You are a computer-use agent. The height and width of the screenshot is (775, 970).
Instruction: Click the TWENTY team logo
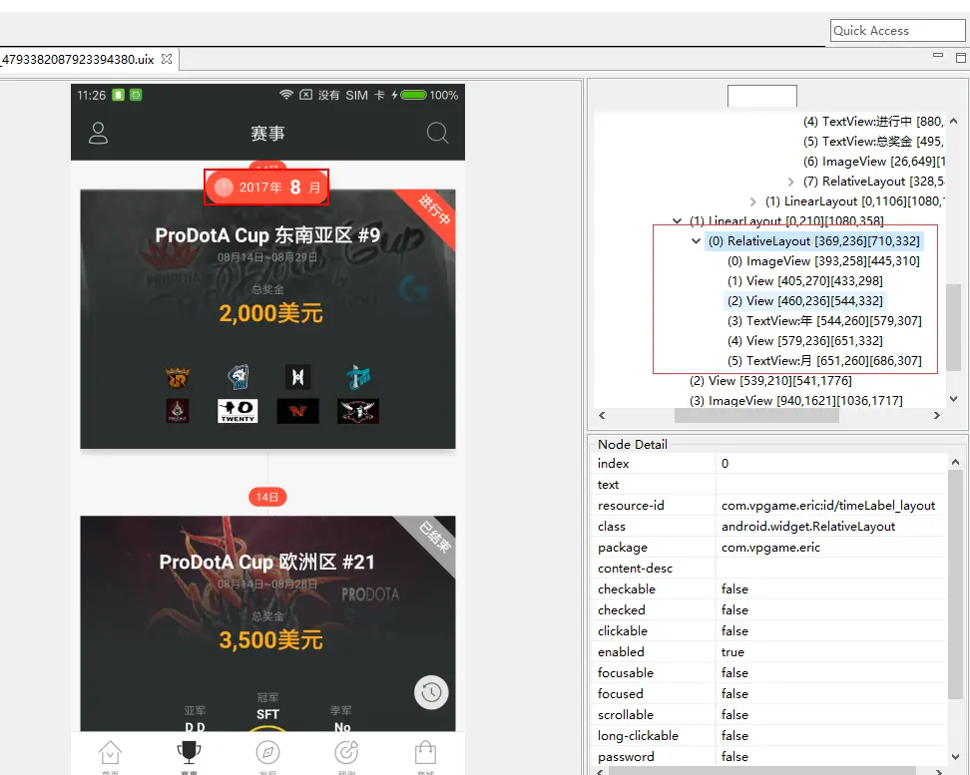[238, 411]
